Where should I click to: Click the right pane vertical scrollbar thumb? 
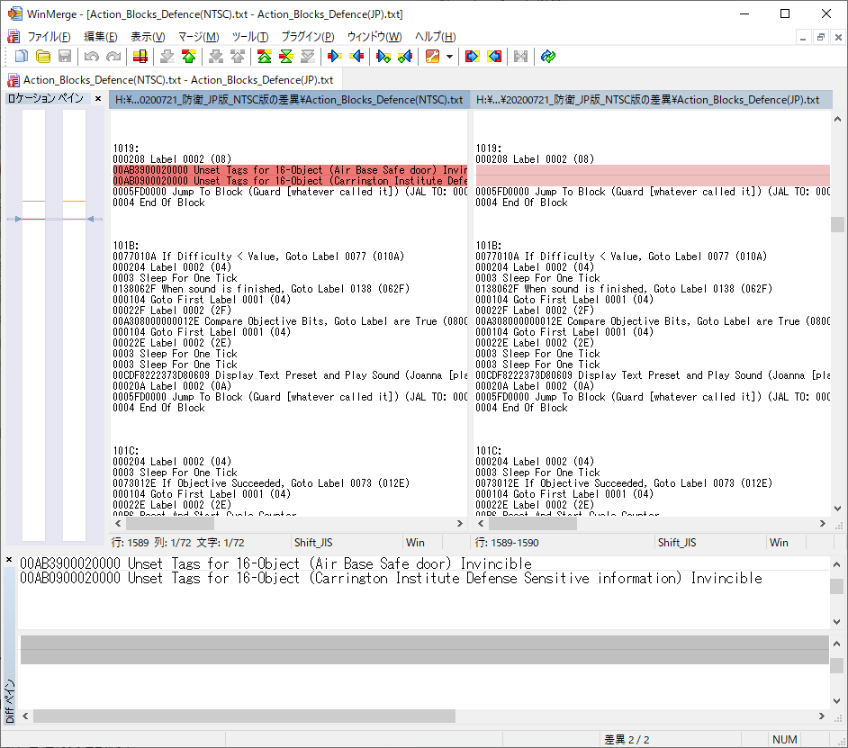pos(837,224)
